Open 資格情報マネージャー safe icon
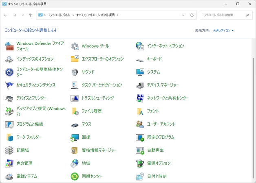This screenshot has height=183, width=256. click(x=74, y=150)
